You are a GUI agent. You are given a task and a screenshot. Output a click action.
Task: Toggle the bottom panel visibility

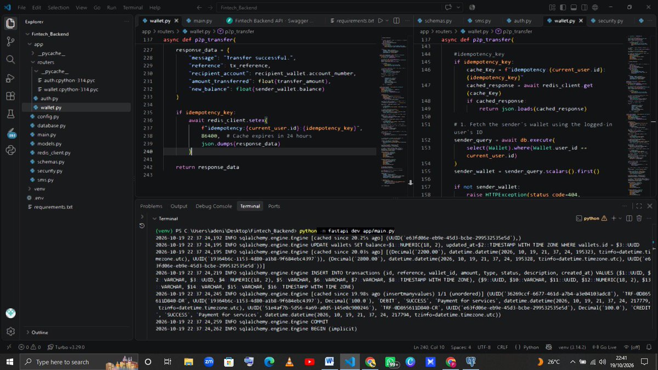tap(574, 7)
